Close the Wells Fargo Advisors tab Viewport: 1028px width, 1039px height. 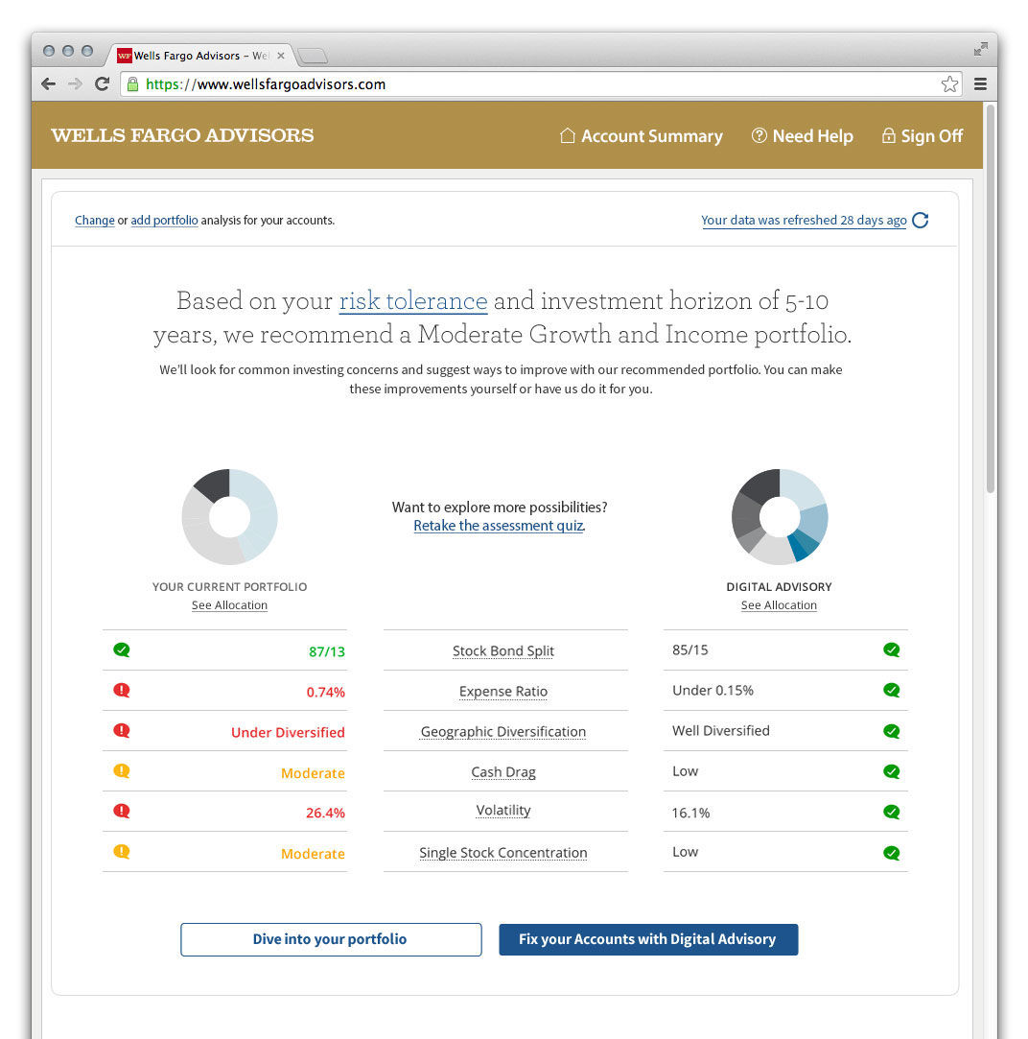coord(281,56)
